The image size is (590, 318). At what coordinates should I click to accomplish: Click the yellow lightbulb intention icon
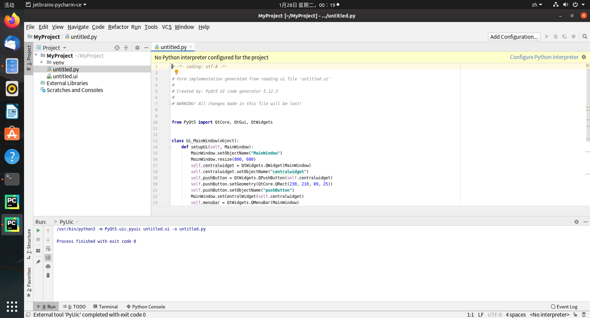[177, 72]
